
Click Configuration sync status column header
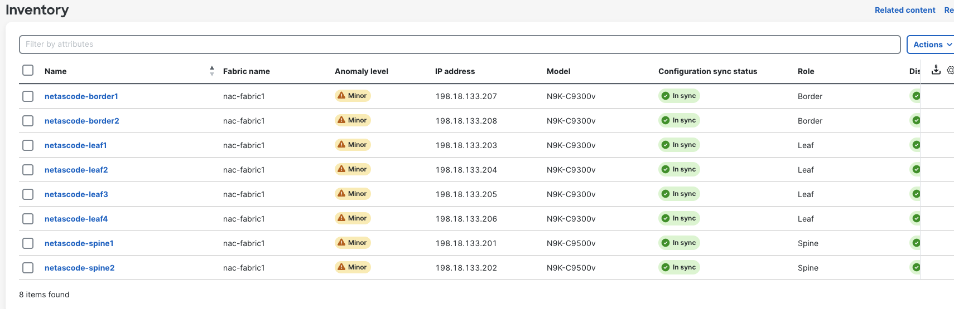click(708, 71)
